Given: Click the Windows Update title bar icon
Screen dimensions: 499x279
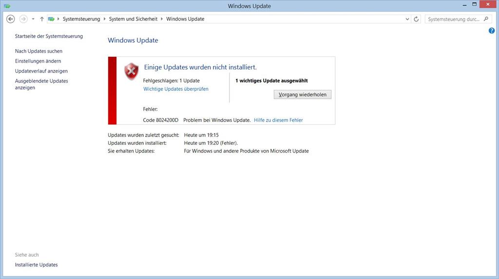Looking at the screenshot, I should coord(7,6).
